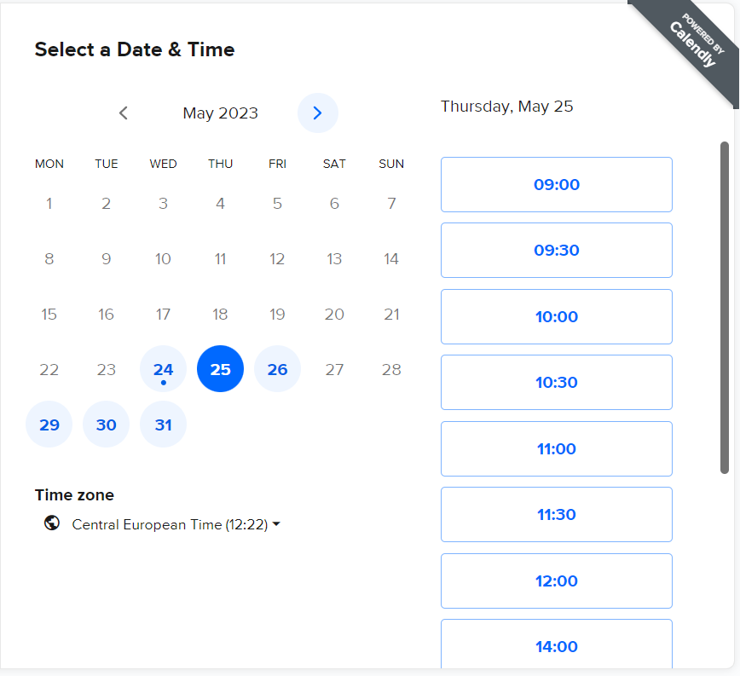
Task: Go to next month with right chevron
Action: pos(317,113)
